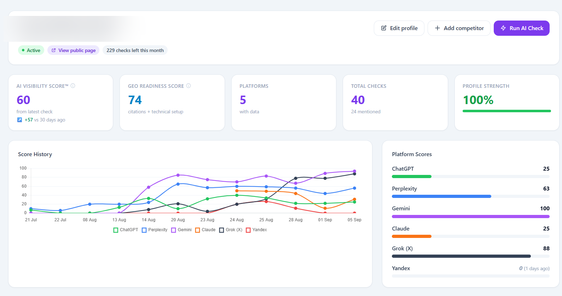Click the green Active status dot
Viewport: 562px width, 296px height.
click(x=23, y=50)
